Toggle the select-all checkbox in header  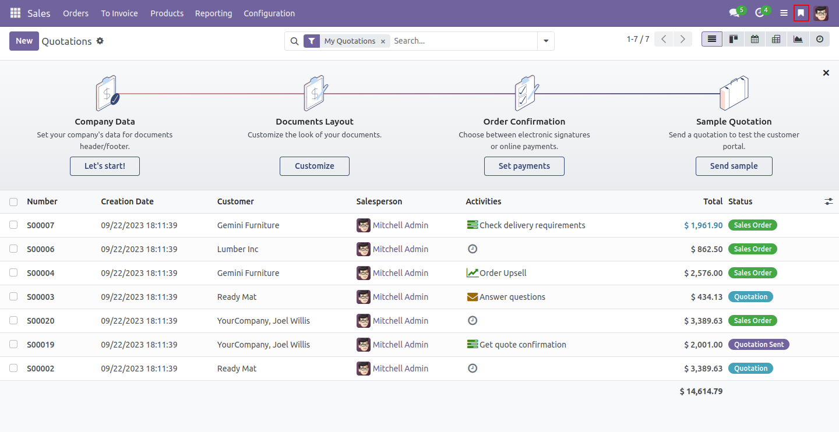[x=13, y=202]
